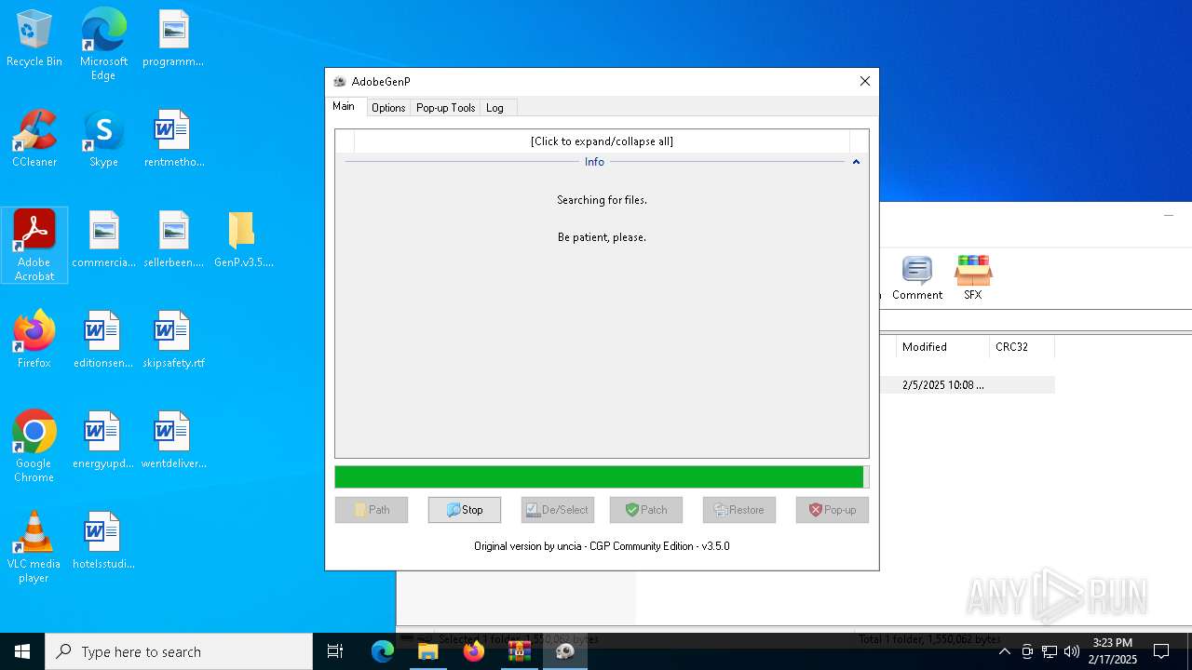
Task: Select the programm... image file icon
Action: click(x=173, y=39)
